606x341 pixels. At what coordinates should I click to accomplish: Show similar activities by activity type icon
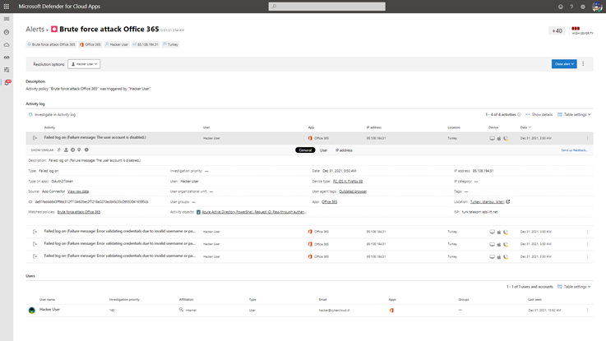point(59,150)
